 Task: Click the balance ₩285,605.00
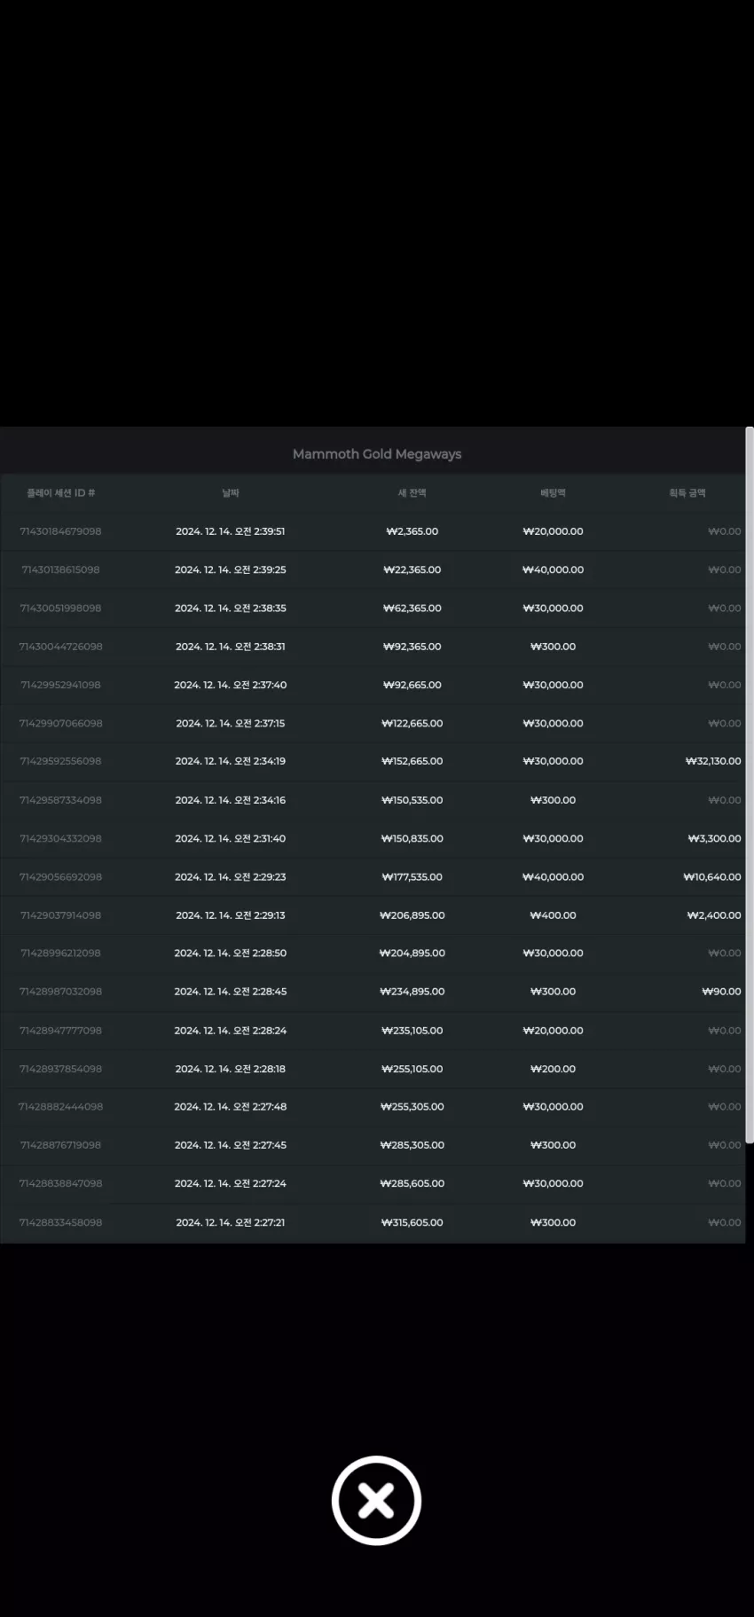coord(412,1183)
